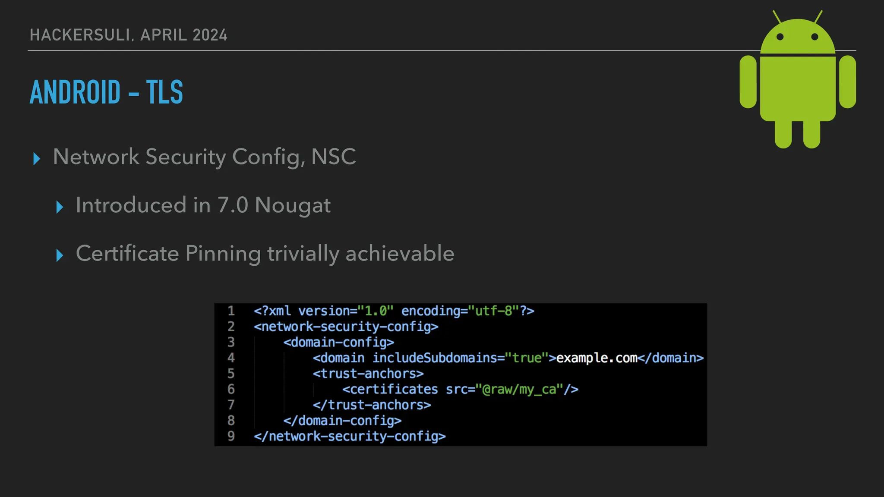The width and height of the screenshot is (884, 497).
Task: Click the blue bullet before Network Security Config
Action: coord(37,159)
